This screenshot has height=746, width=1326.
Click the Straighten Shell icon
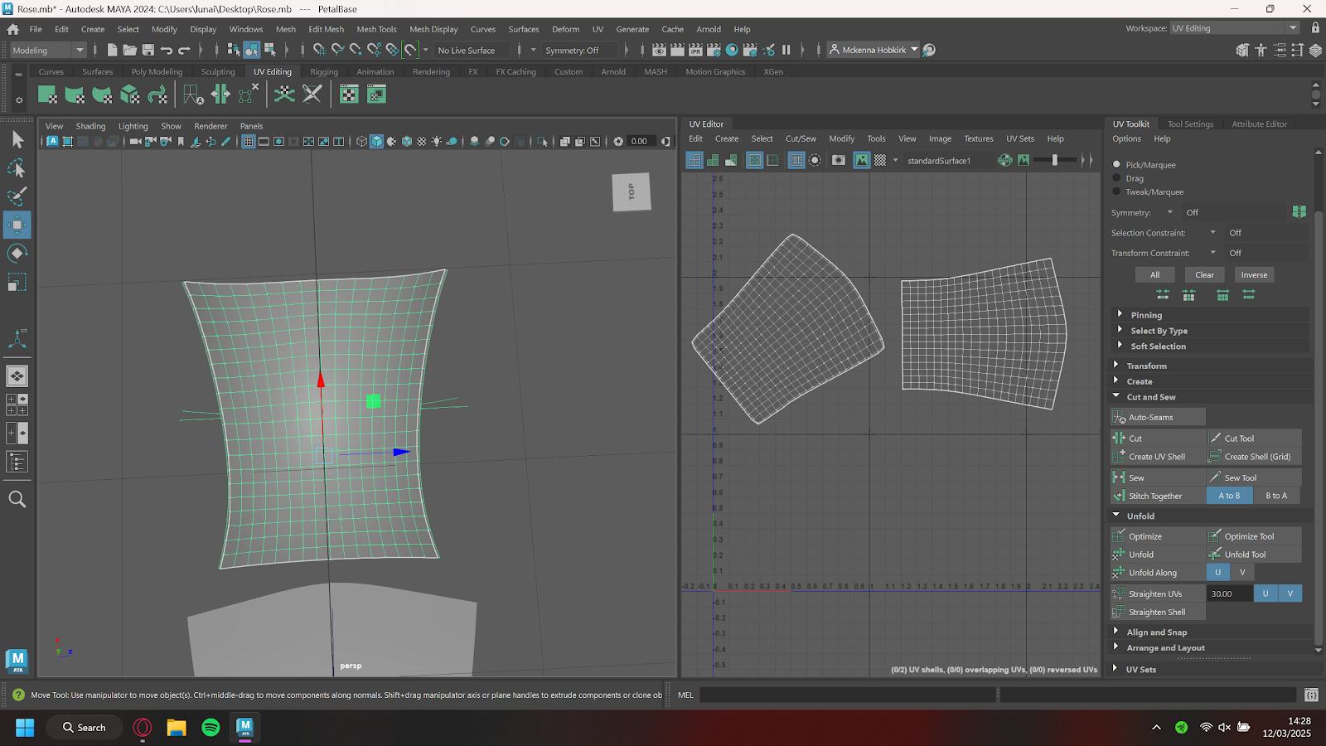click(1119, 613)
